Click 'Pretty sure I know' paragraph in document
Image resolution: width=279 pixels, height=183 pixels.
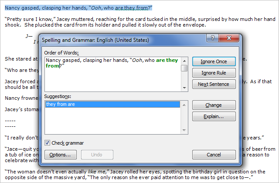pos(140,22)
